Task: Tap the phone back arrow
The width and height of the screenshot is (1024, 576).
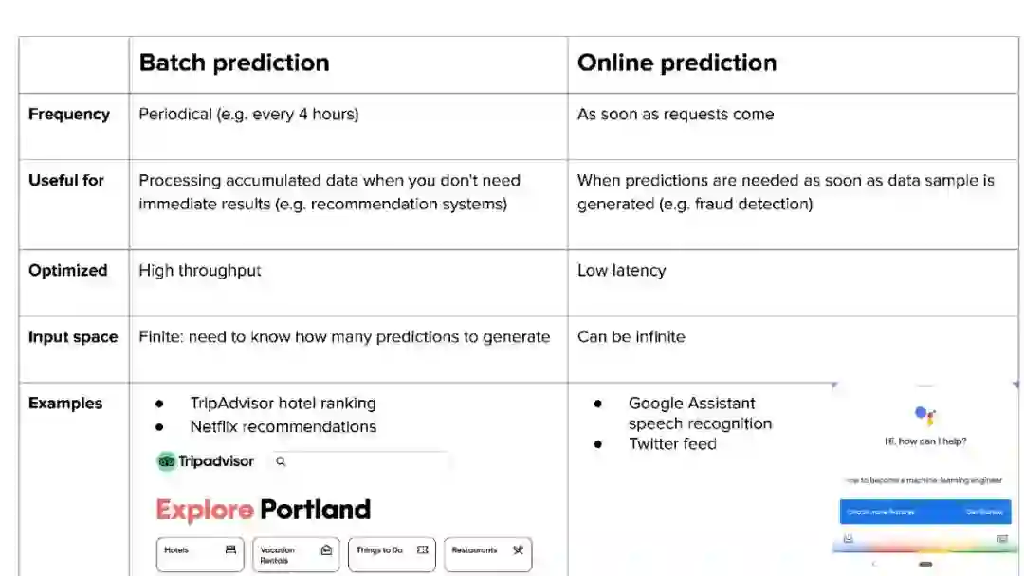Action: (x=874, y=564)
